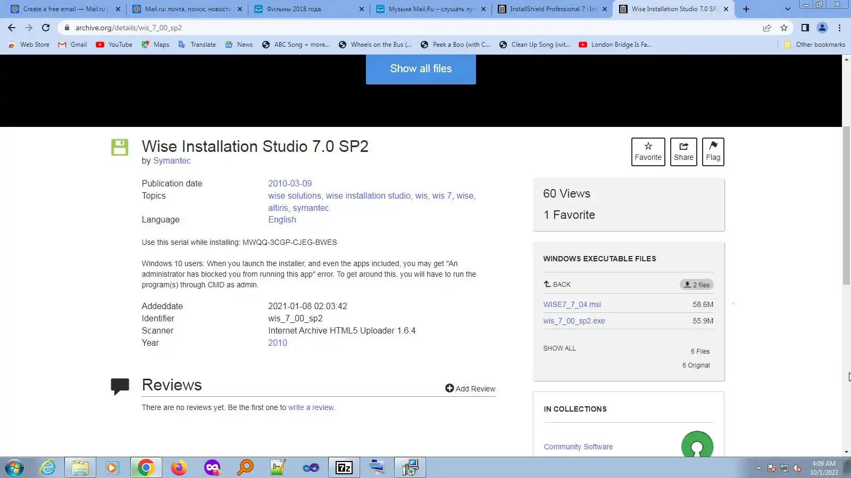This screenshot has height=478, width=851.
Task: Open the Clean Up Song bookmark
Action: [x=535, y=45]
